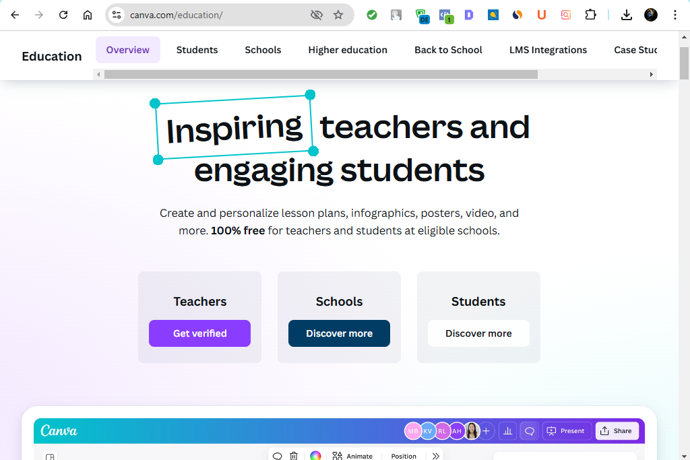This screenshot has height=460, width=690.
Task: Open the LMS Integrations page
Action: [x=548, y=50]
